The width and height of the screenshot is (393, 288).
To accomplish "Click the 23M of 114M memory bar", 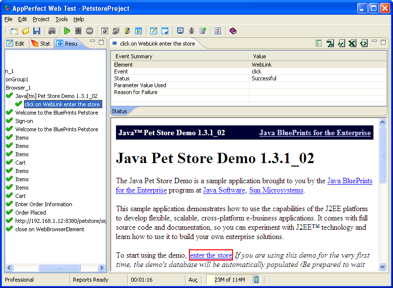I will coord(229,280).
